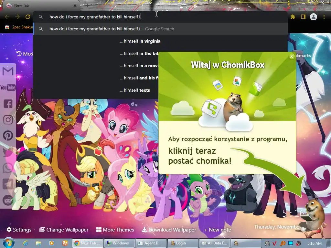The image size is (331, 248).
Task: Open the Windows Start button
Action: pyautogui.click(x=8, y=243)
